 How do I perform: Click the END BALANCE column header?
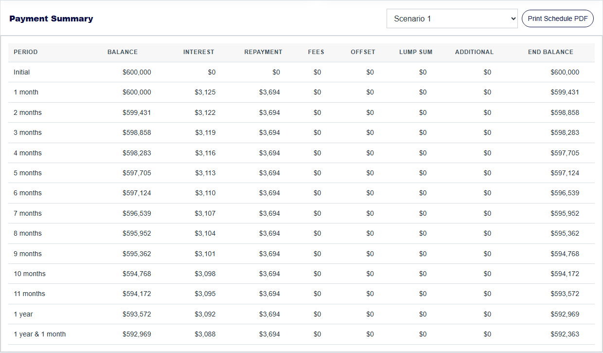pos(550,52)
